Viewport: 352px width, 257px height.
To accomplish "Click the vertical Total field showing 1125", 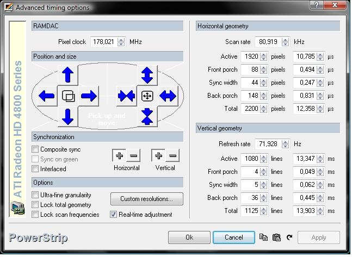I will point(250,211).
